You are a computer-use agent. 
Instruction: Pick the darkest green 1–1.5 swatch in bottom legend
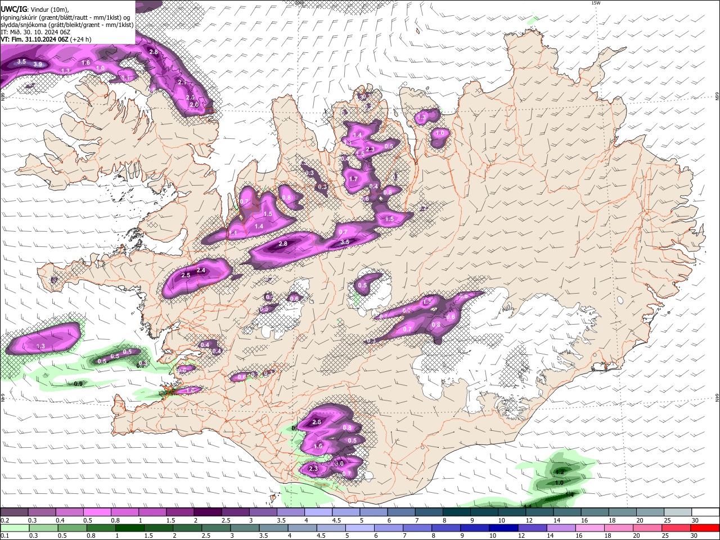click(129, 528)
